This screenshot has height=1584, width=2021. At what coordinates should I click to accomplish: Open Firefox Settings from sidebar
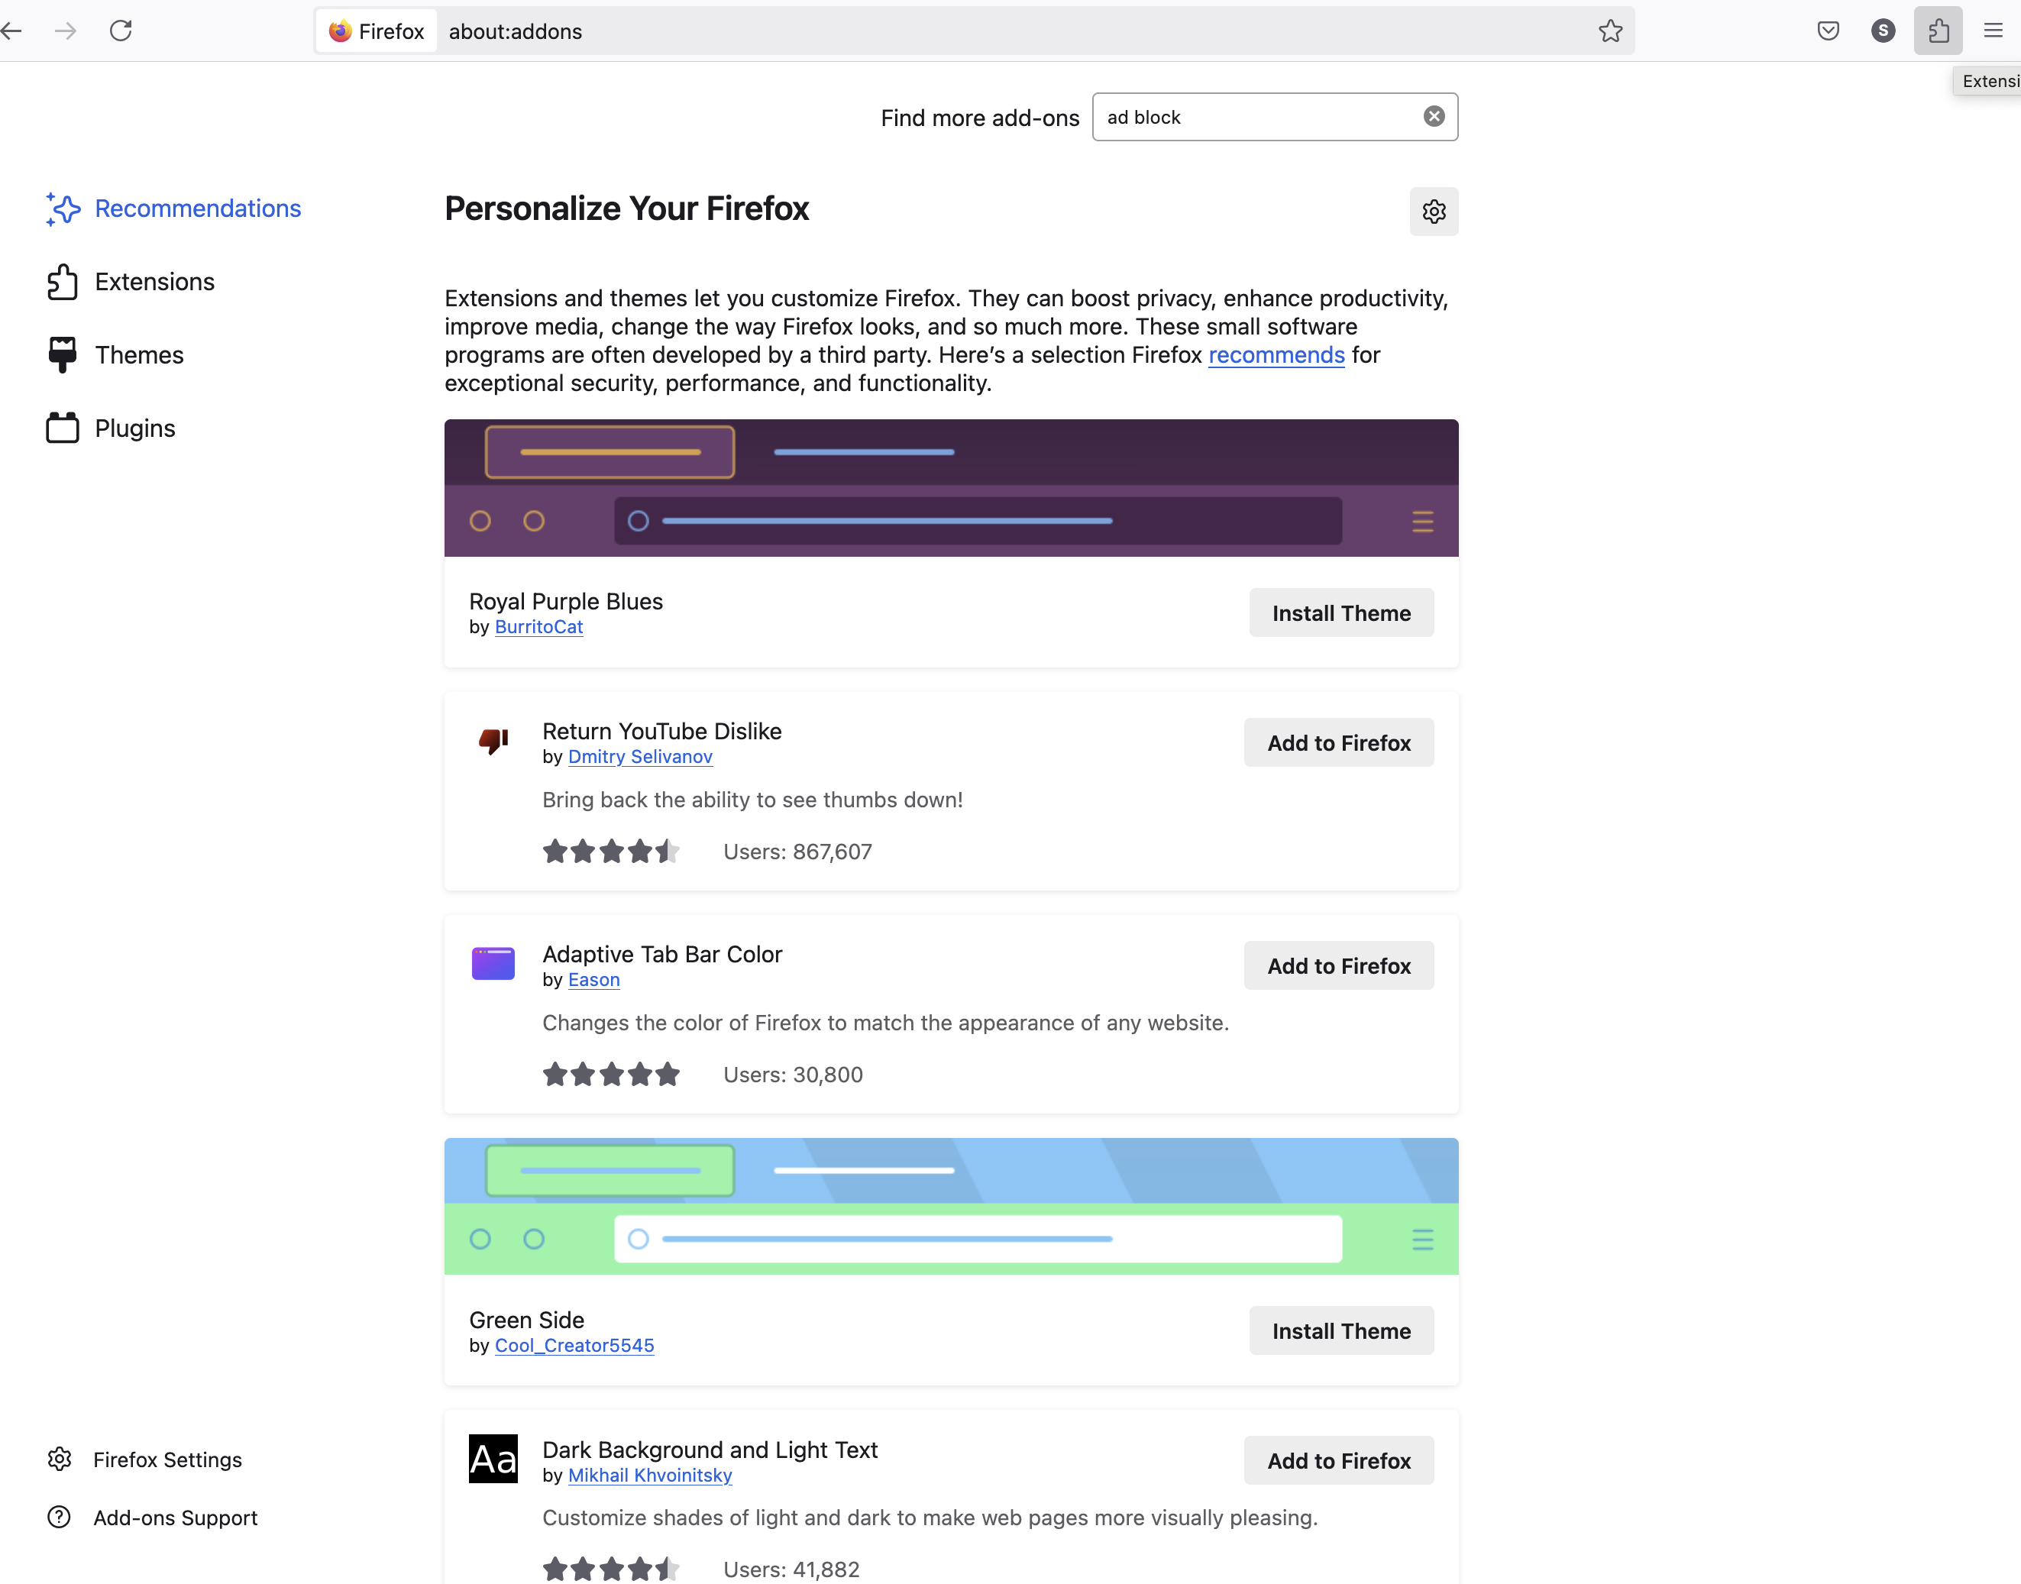click(x=166, y=1460)
